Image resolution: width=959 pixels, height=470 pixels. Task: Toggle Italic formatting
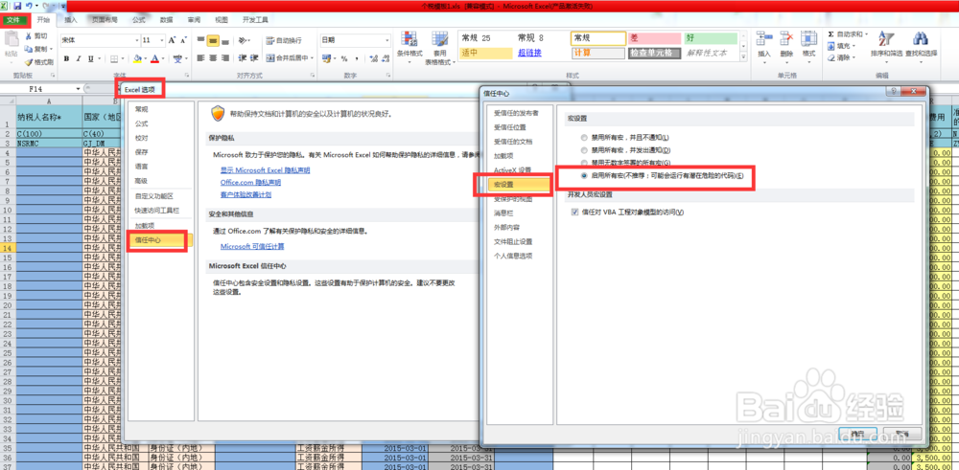pyautogui.click(x=79, y=59)
